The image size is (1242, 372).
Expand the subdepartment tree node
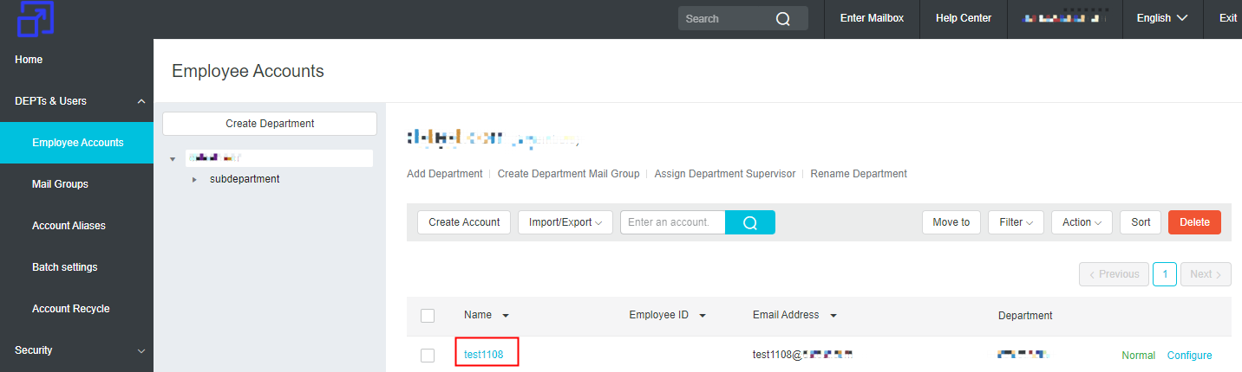pyautogui.click(x=194, y=179)
